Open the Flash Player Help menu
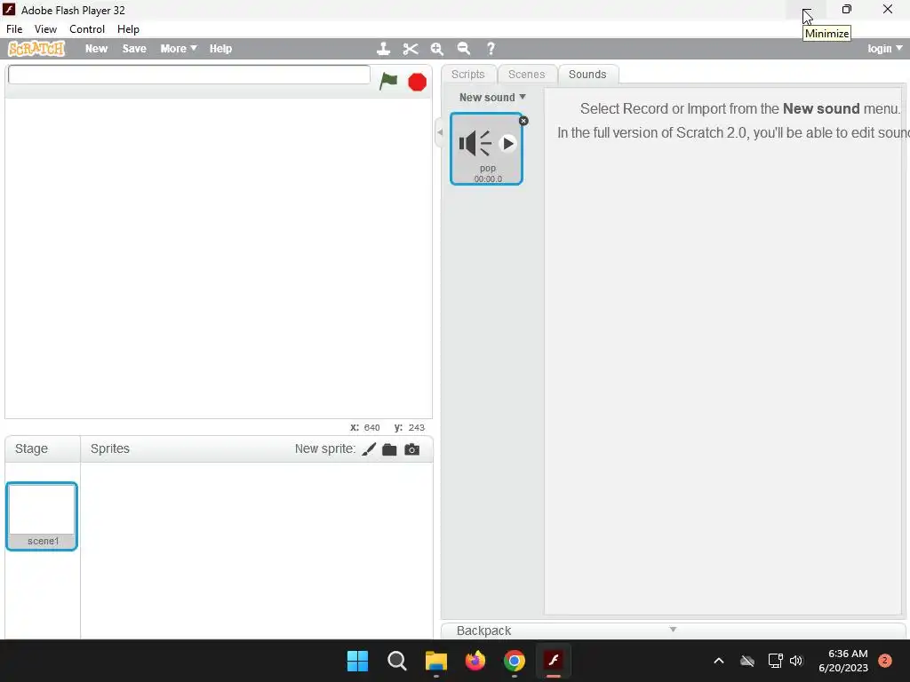This screenshot has width=910, height=682. (128, 29)
